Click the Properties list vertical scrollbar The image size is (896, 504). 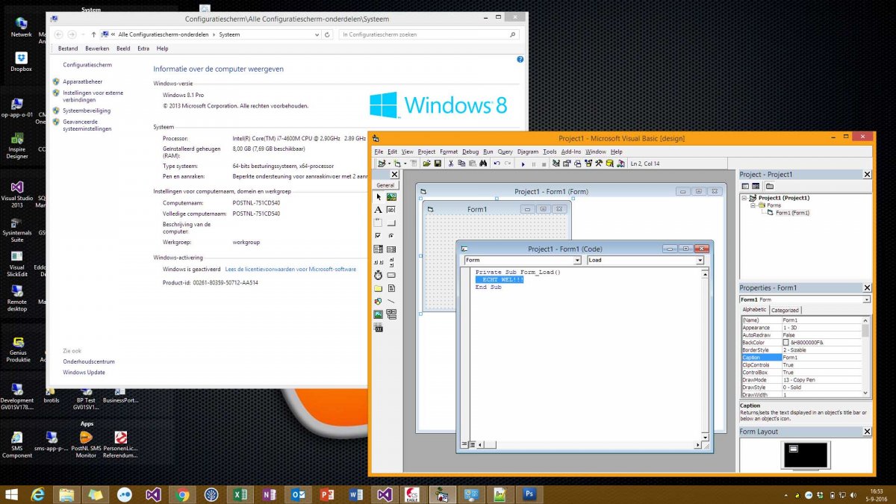click(866, 357)
